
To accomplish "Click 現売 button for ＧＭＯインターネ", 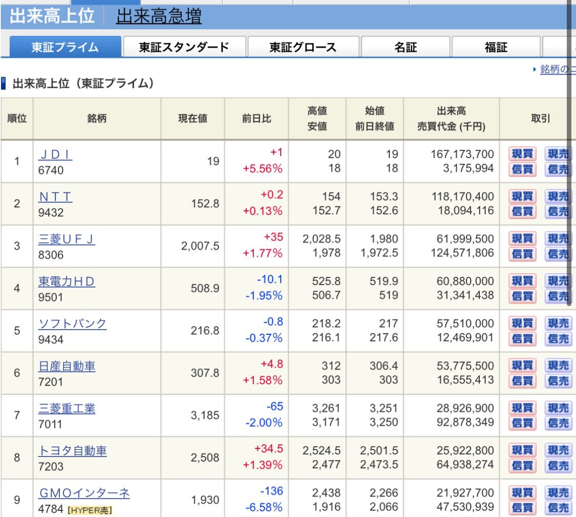I will 558,492.
